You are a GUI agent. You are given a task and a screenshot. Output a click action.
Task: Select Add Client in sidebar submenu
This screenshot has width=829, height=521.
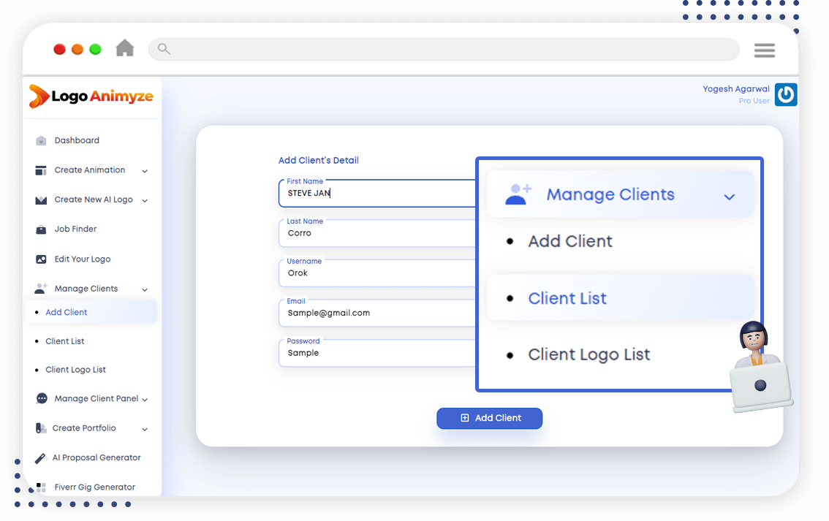(67, 312)
